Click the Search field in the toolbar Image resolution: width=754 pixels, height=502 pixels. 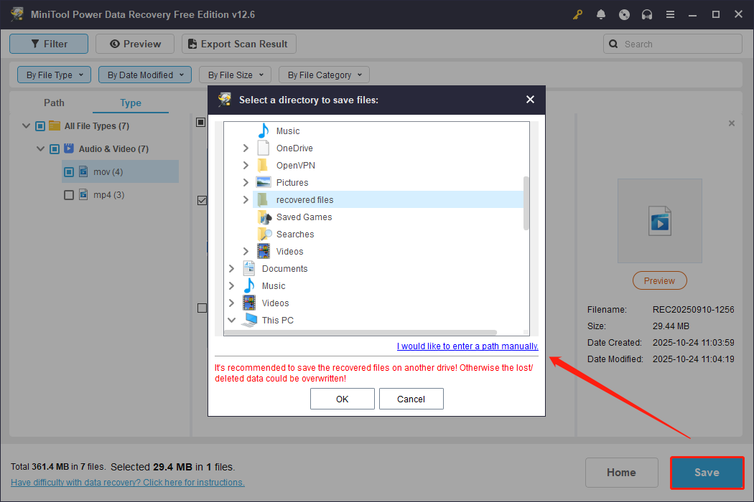pos(672,43)
